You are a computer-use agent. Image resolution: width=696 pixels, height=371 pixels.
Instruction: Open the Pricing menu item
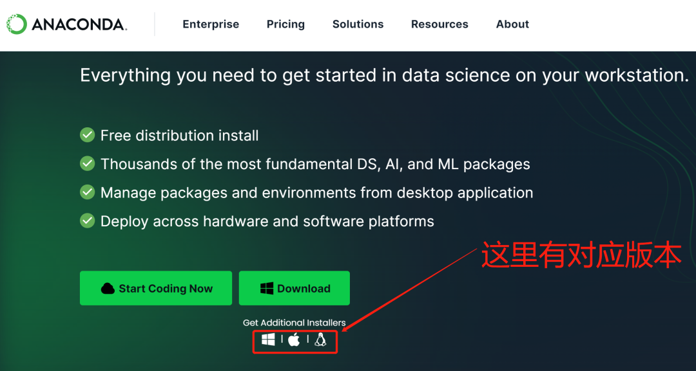(x=285, y=24)
